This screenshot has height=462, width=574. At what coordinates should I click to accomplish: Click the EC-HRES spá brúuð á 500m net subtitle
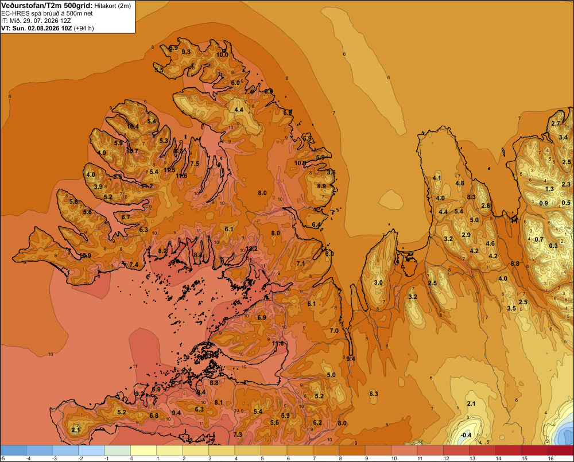[x=47, y=14]
